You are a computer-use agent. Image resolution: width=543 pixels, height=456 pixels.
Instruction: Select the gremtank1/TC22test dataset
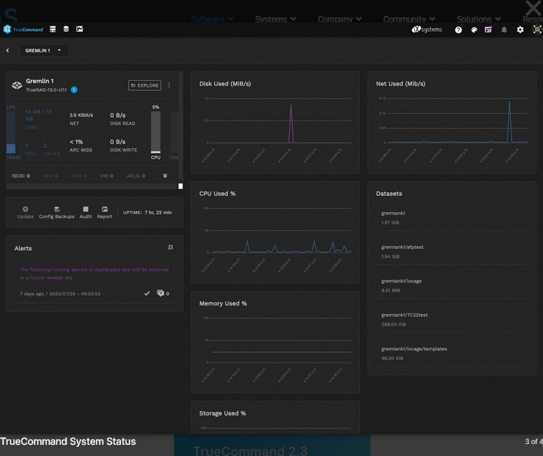451,320
